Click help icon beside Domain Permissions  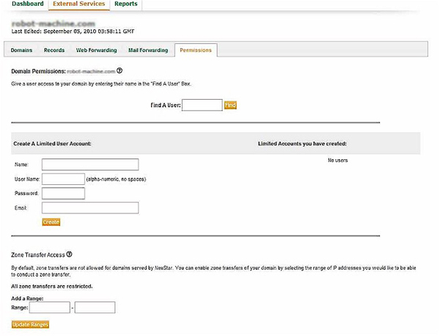(120, 71)
